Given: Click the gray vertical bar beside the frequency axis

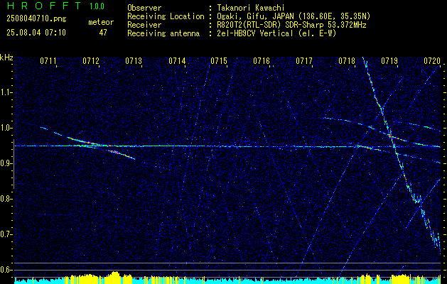Looking at the screenshot, I should click(x=14, y=164).
